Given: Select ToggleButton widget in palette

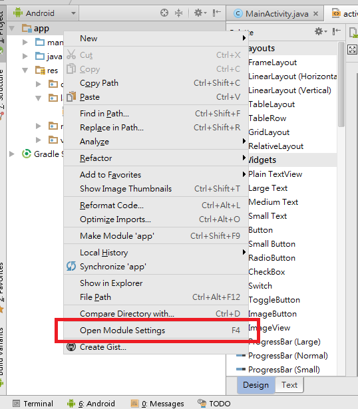Looking at the screenshot, I should point(274,300).
